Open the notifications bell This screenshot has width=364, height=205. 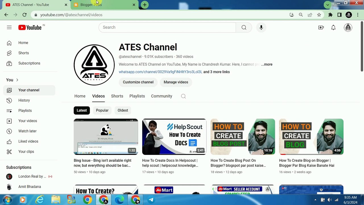(333, 27)
